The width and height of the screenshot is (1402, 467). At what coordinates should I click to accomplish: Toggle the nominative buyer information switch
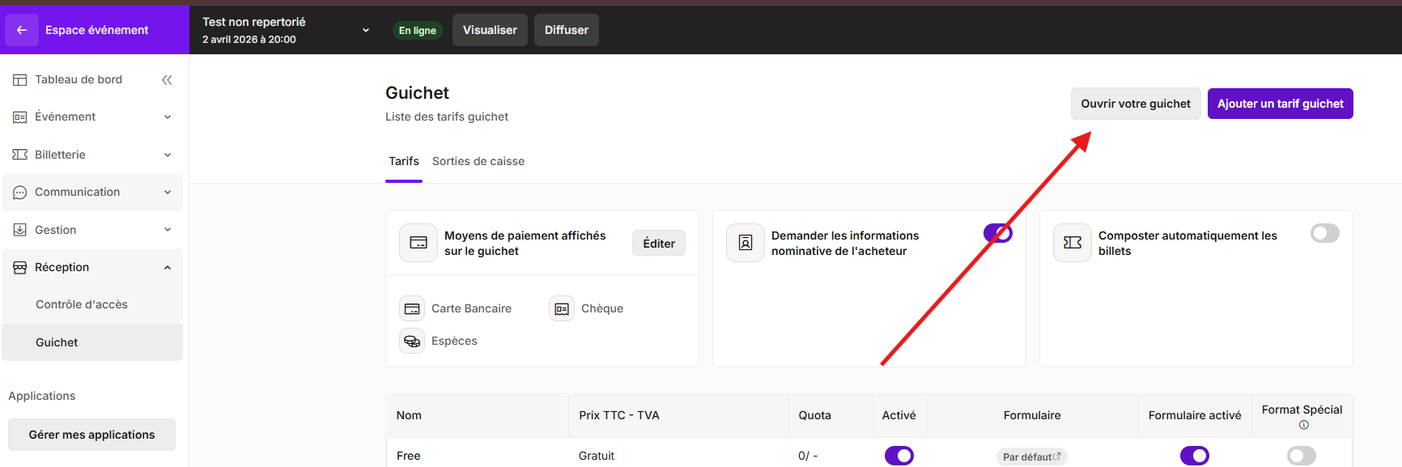[x=998, y=233]
